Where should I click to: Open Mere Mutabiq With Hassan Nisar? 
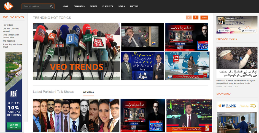pyautogui.click(x=11, y=36)
